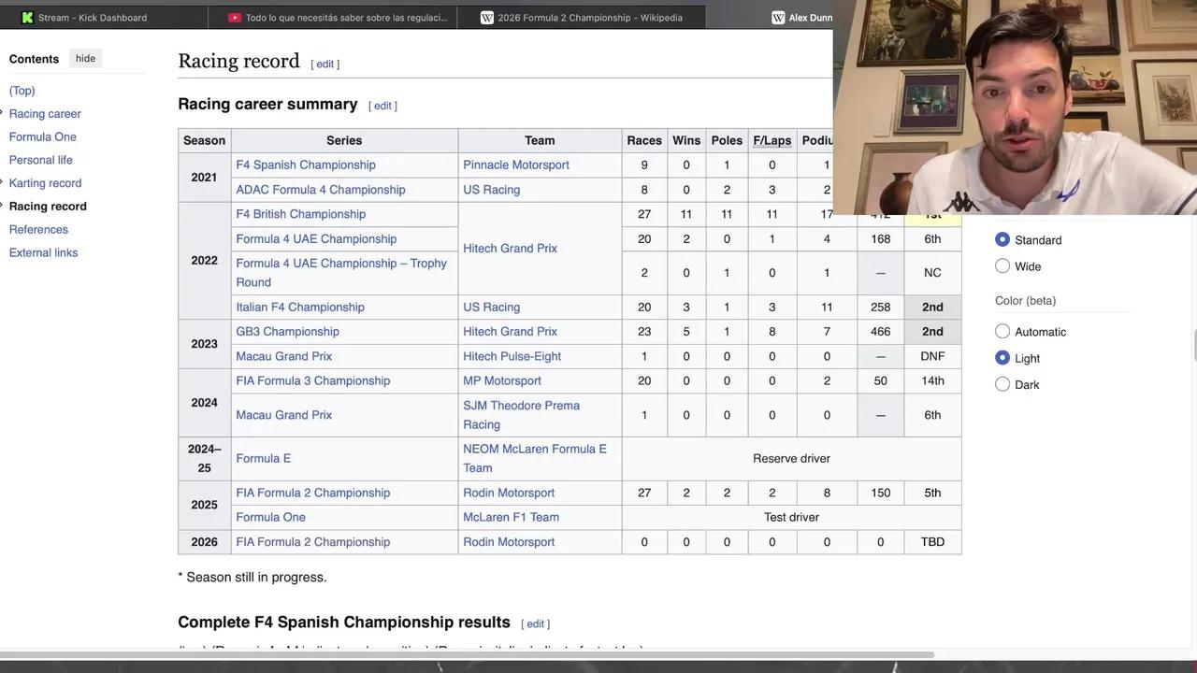1197x673 pixels.
Task: Choose the Light color option
Action: pos(1002,357)
